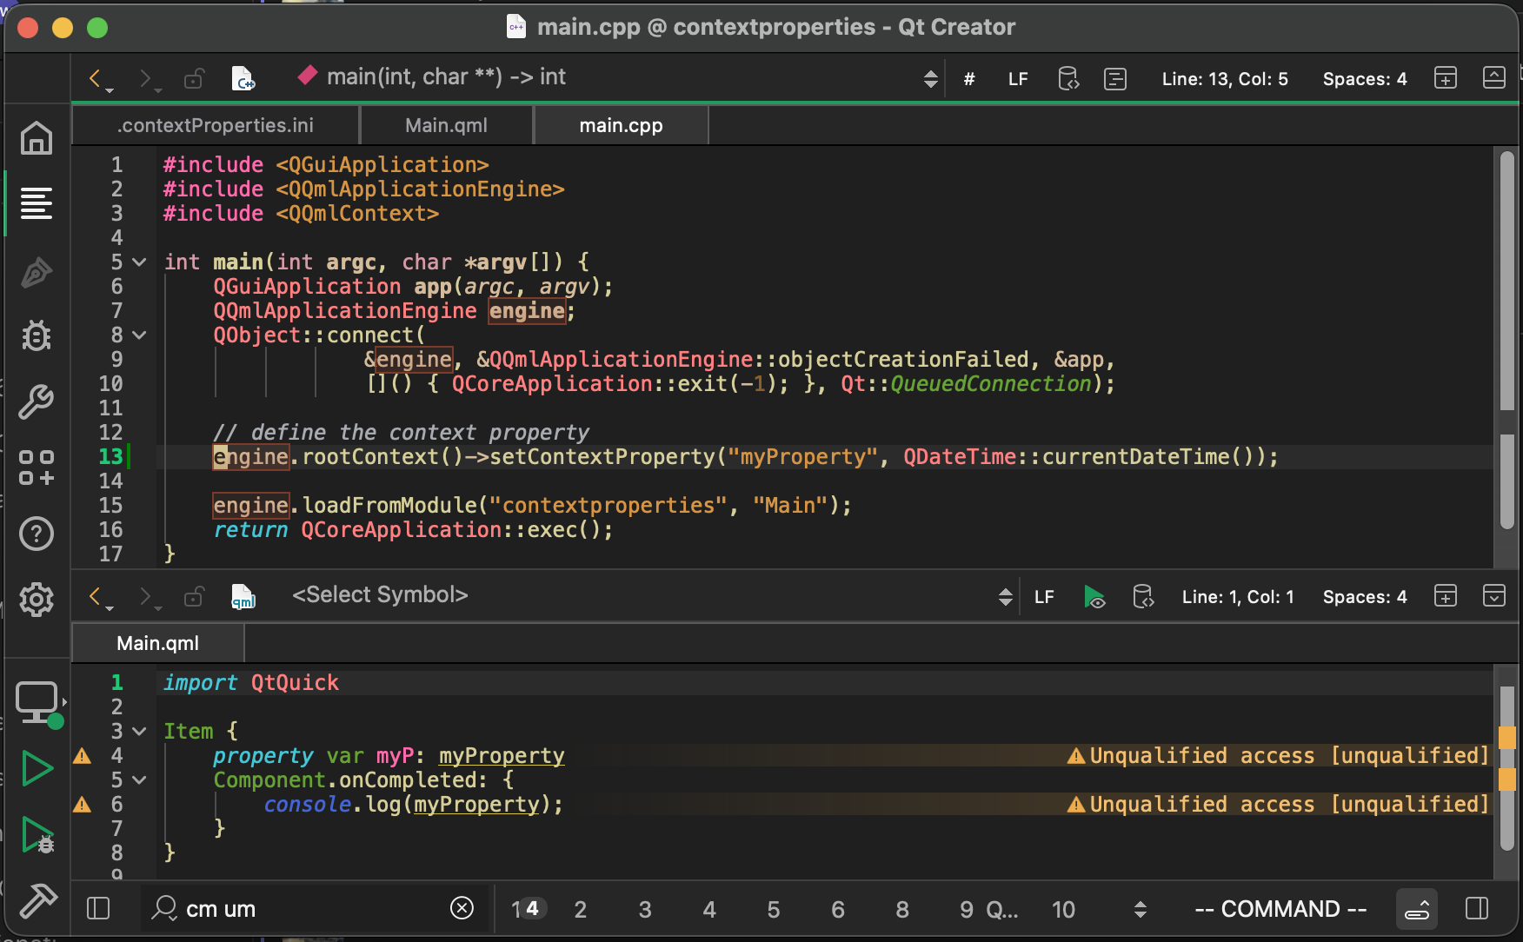The width and height of the screenshot is (1523, 942).
Task: Unlock editing for main.cpp via the lock icon
Action: tap(194, 78)
